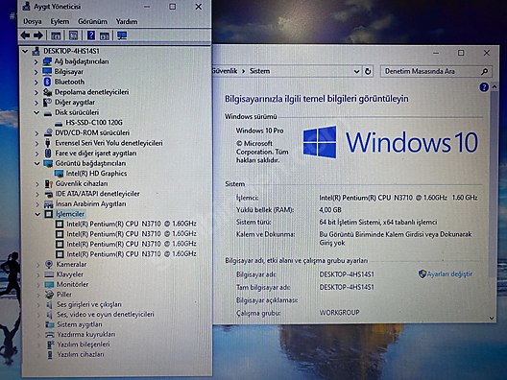The height and width of the screenshot is (380, 507).
Task: Click the blue question-mark Help toolbar icon
Action: coord(91,36)
